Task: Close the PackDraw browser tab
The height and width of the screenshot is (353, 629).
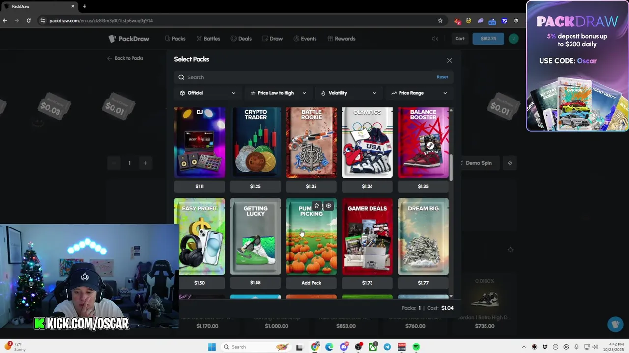Action: [73, 6]
